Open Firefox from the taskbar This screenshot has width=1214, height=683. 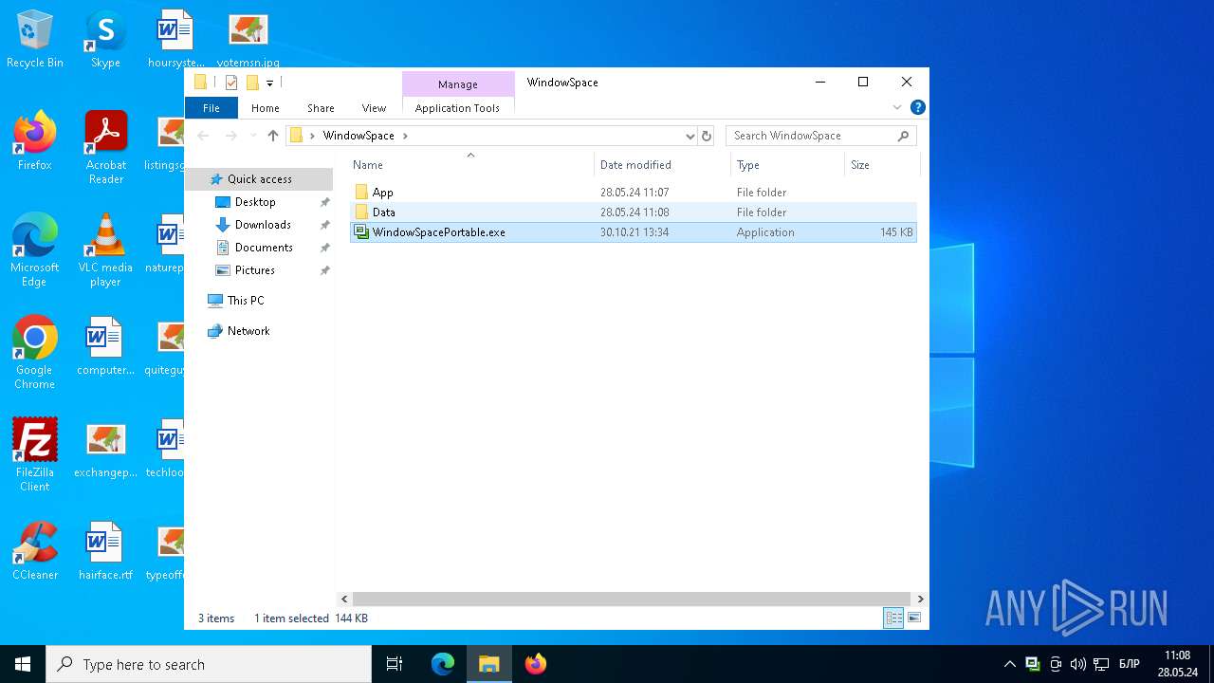click(536, 664)
